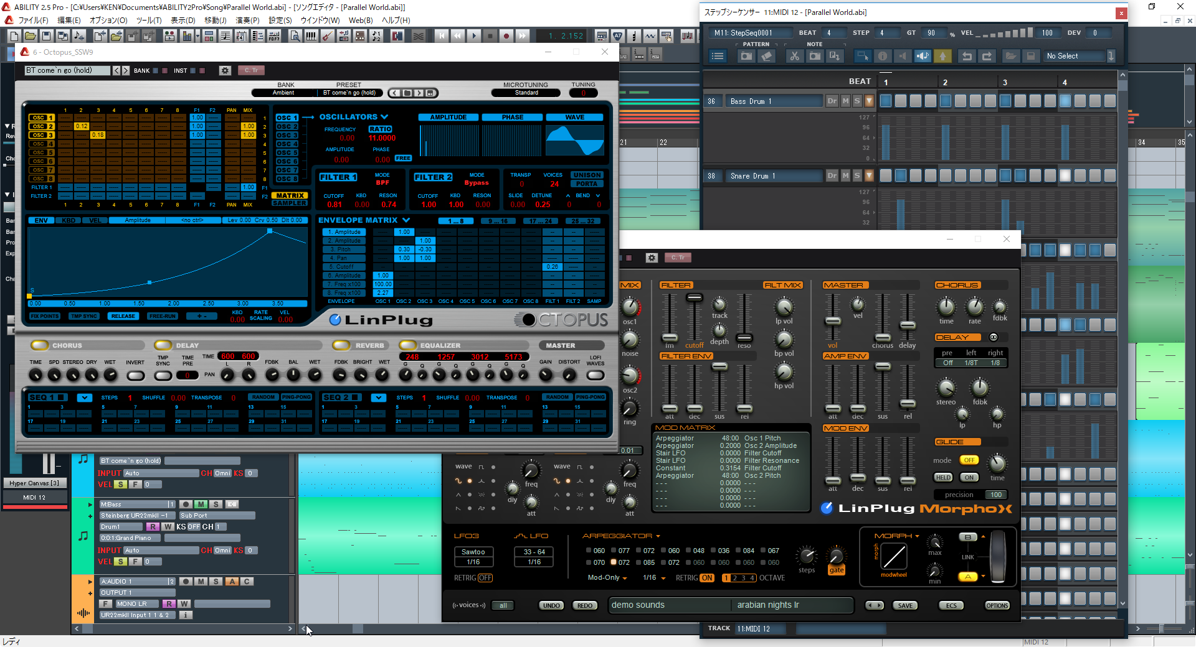Select next Octopus preset arrow
The image size is (1196, 647).
click(x=125, y=70)
